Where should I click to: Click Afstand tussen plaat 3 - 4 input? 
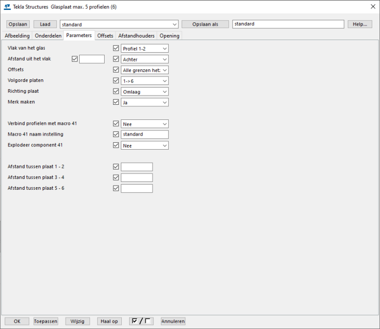pyautogui.click(x=137, y=177)
